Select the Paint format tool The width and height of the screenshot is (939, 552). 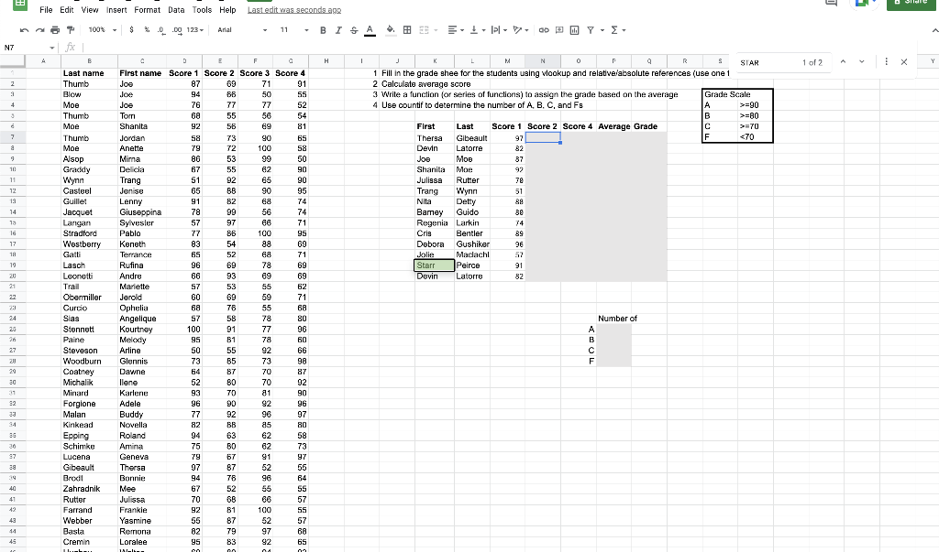(x=69, y=29)
